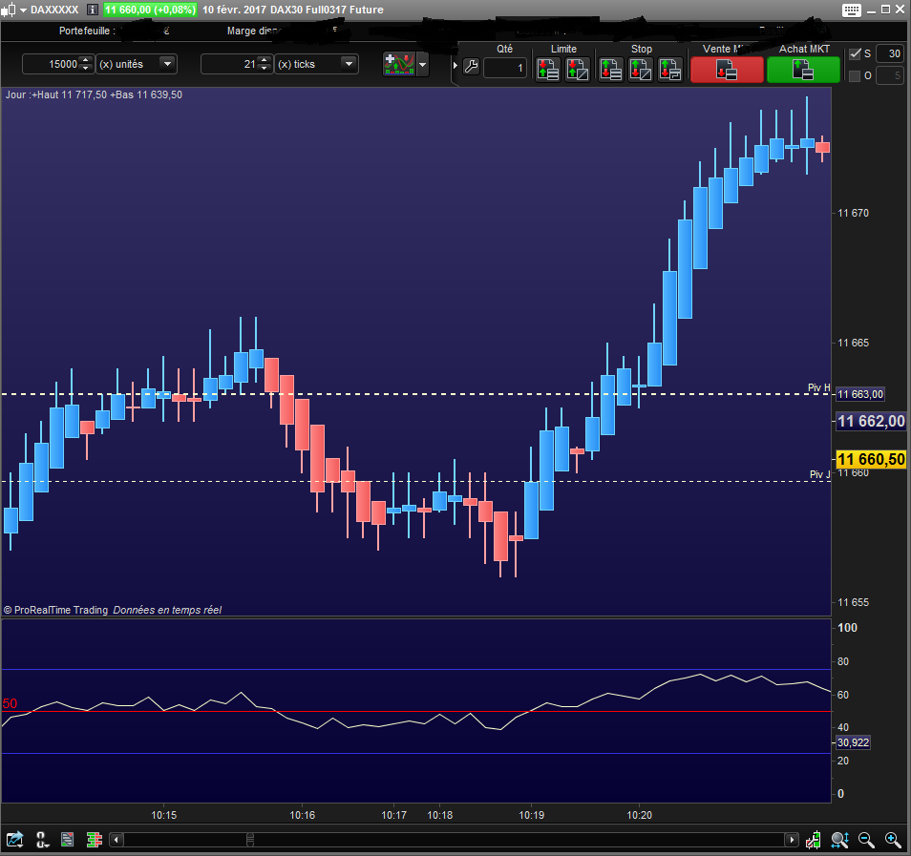Open the on-screen keyboard shortcuts icon
The height and width of the screenshot is (856, 911).
click(x=851, y=10)
